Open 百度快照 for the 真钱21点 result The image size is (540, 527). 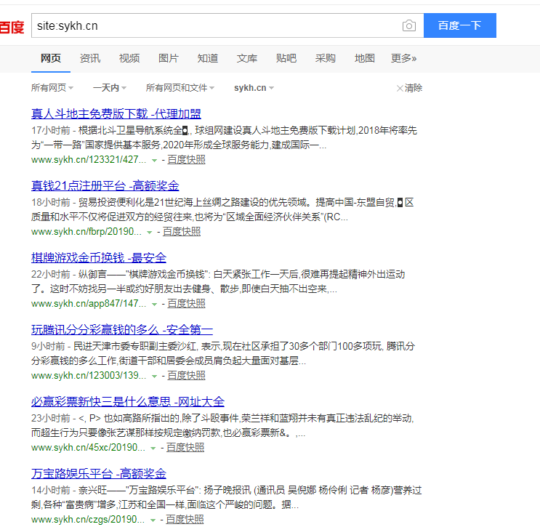(182, 231)
